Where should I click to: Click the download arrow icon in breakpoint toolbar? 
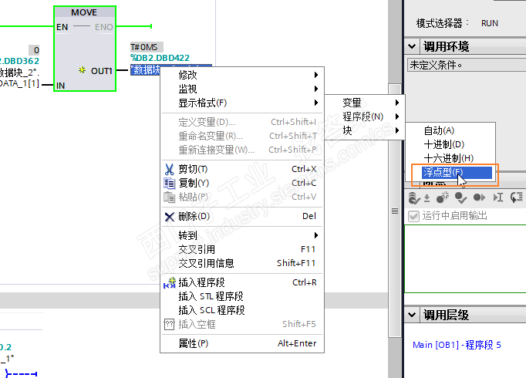click(x=427, y=198)
